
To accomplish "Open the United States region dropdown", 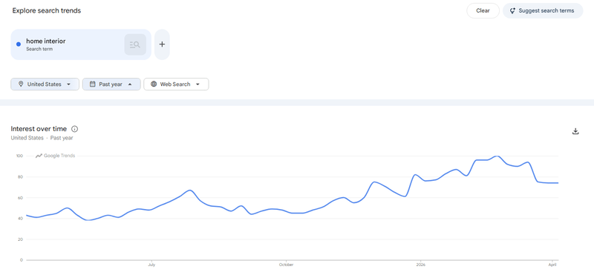I will (x=45, y=84).
